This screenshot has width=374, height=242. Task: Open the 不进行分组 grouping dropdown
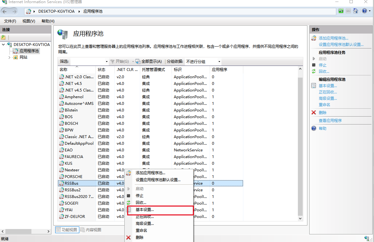tap(203, 61)
